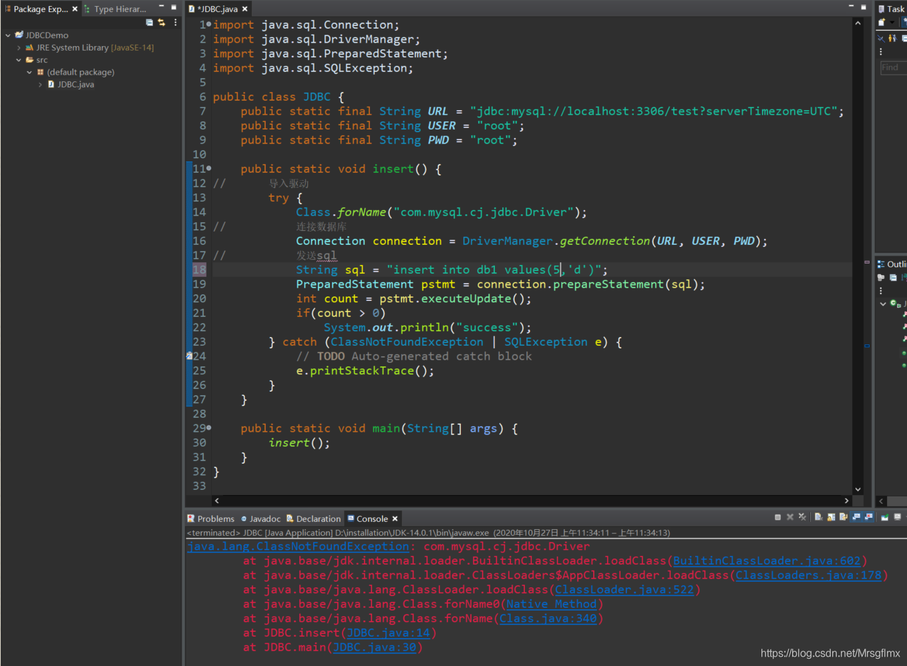
Task: Open ClassLoaders.java:178 stack link
Action: click(809, 575)
